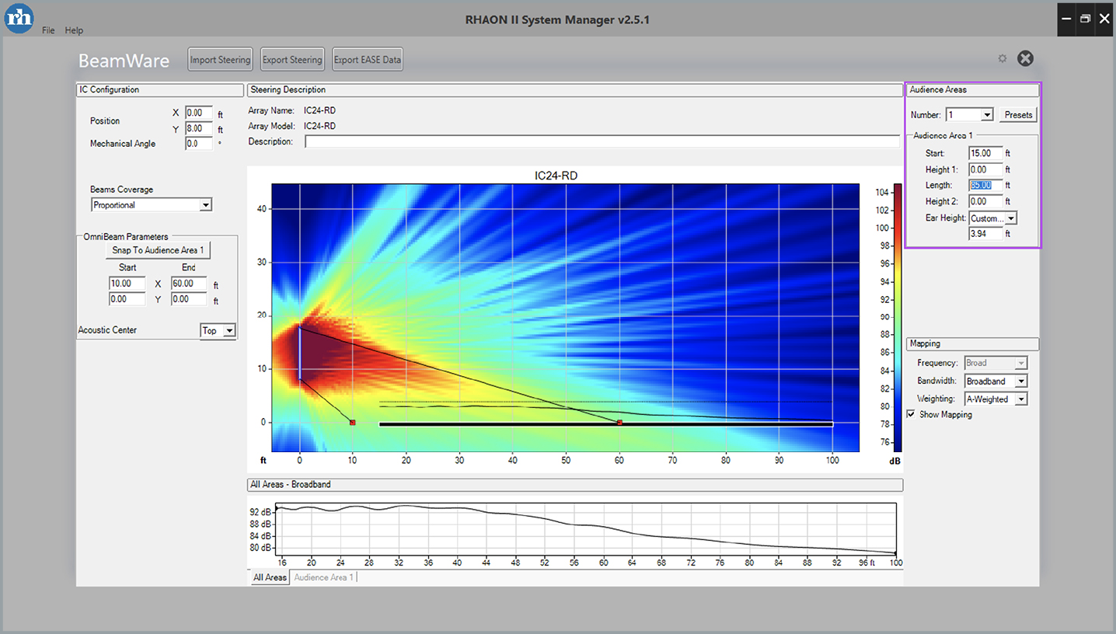Click the steering Description text field
This screenshot has width=1116, height=634.
[x=602, y=141]
